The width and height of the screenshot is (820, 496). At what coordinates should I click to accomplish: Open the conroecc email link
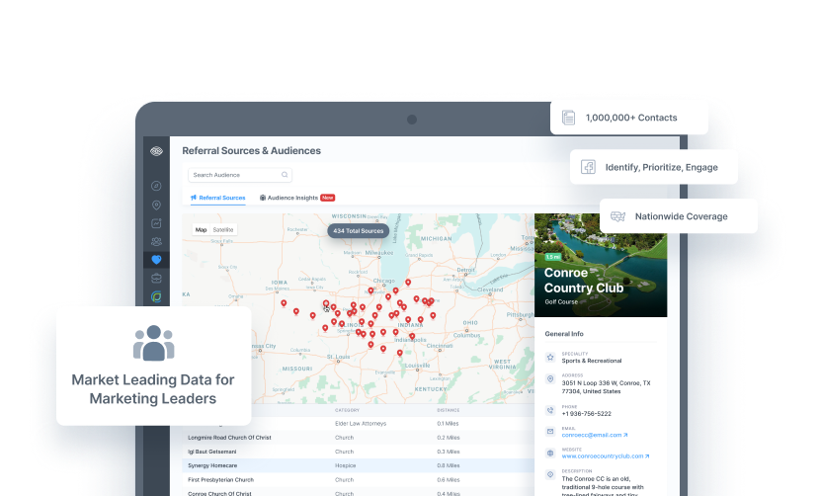pyautogui.click(x=595, y=435)
